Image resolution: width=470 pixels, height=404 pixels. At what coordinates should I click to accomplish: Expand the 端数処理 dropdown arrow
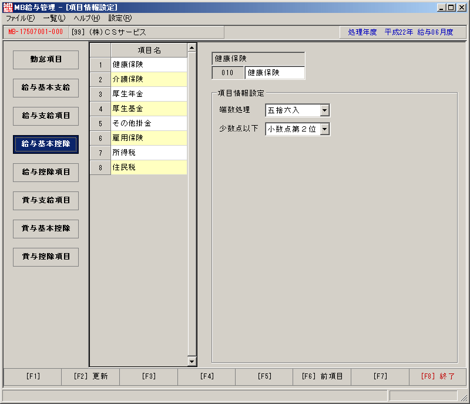click(x=325, y=110)
